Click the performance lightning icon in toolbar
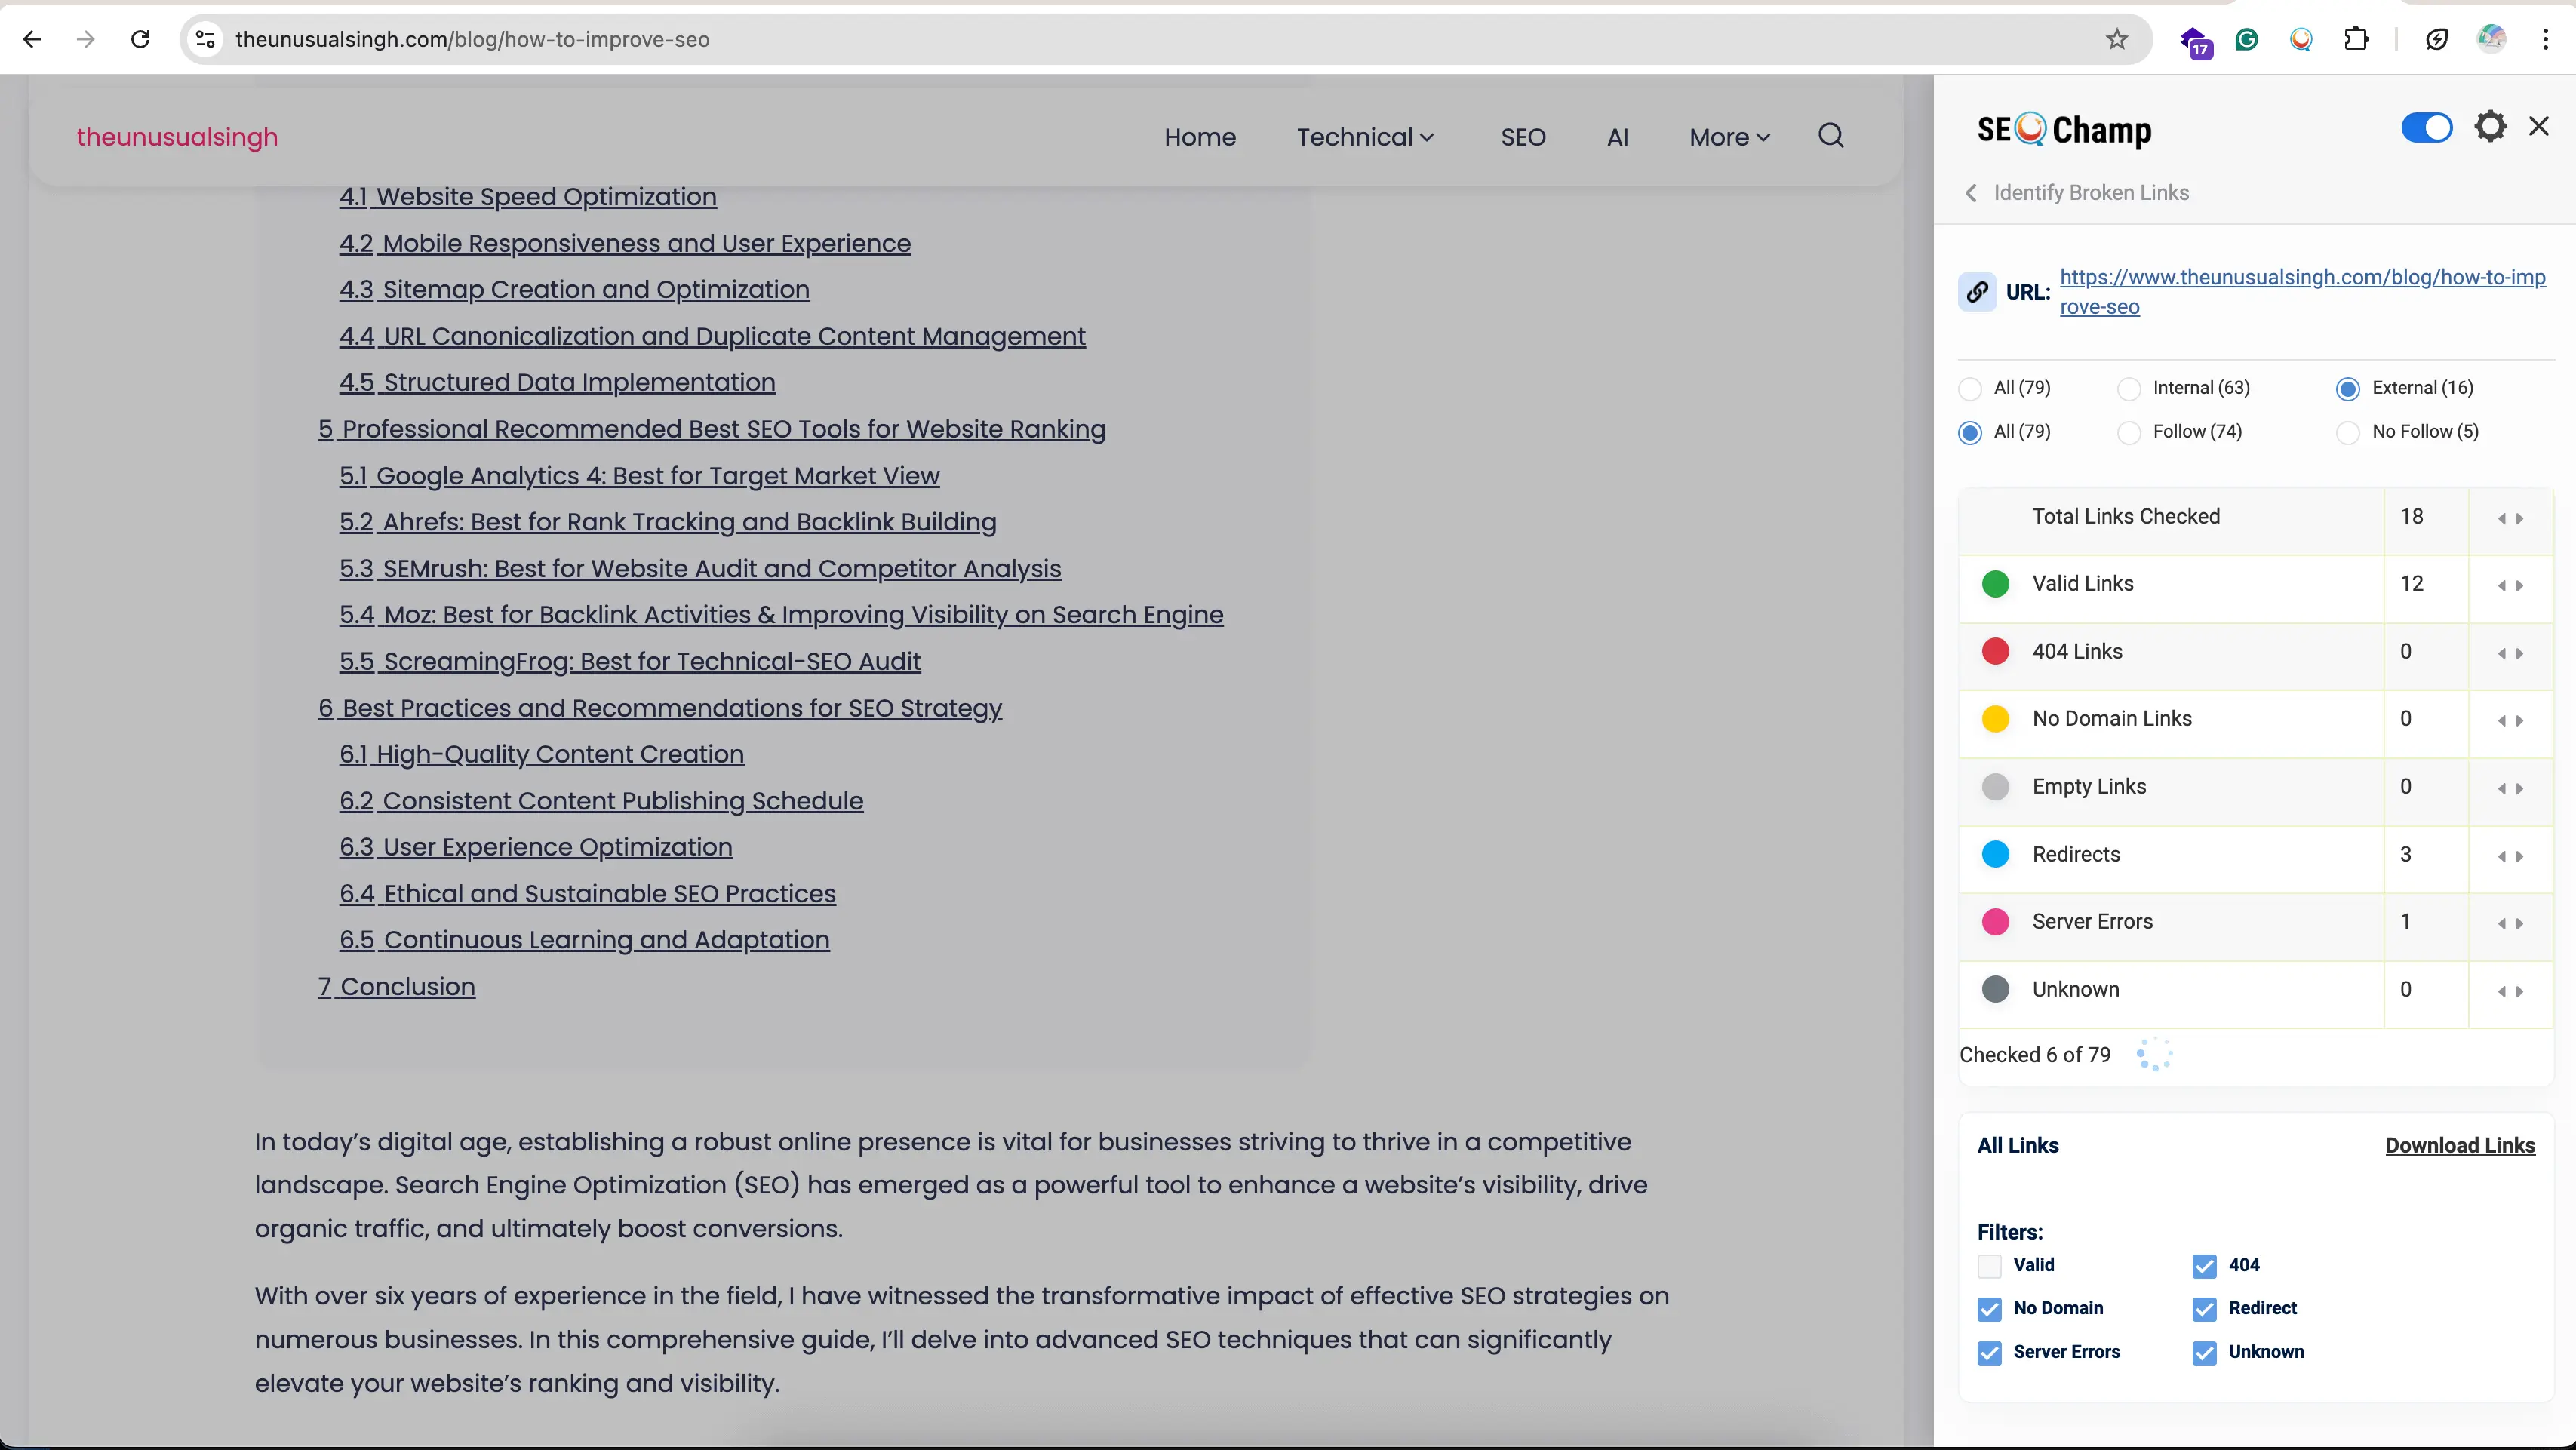Screen dimensions: 2576x1450 coord(2437,39)
